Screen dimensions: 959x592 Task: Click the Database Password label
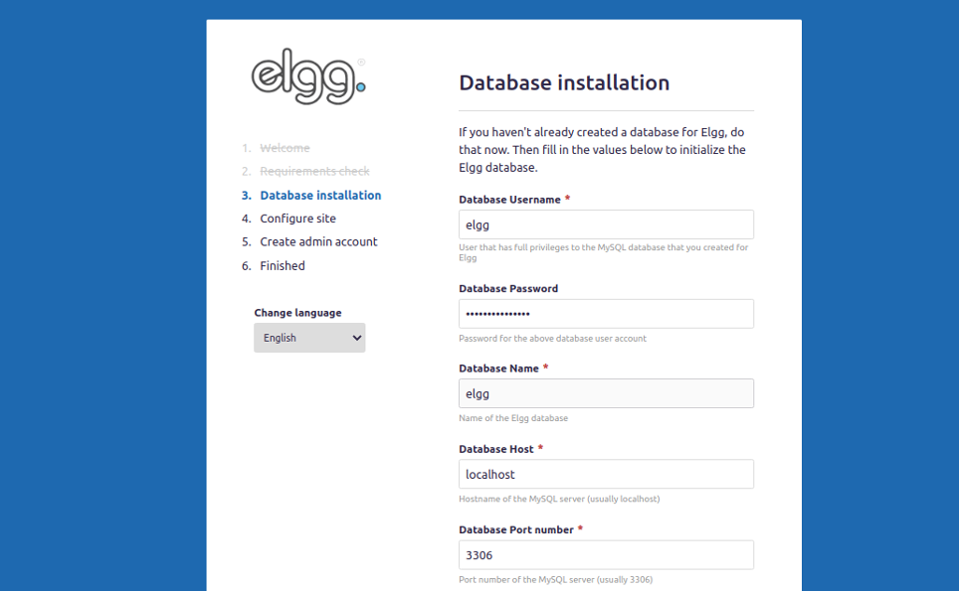click(508, 288)
